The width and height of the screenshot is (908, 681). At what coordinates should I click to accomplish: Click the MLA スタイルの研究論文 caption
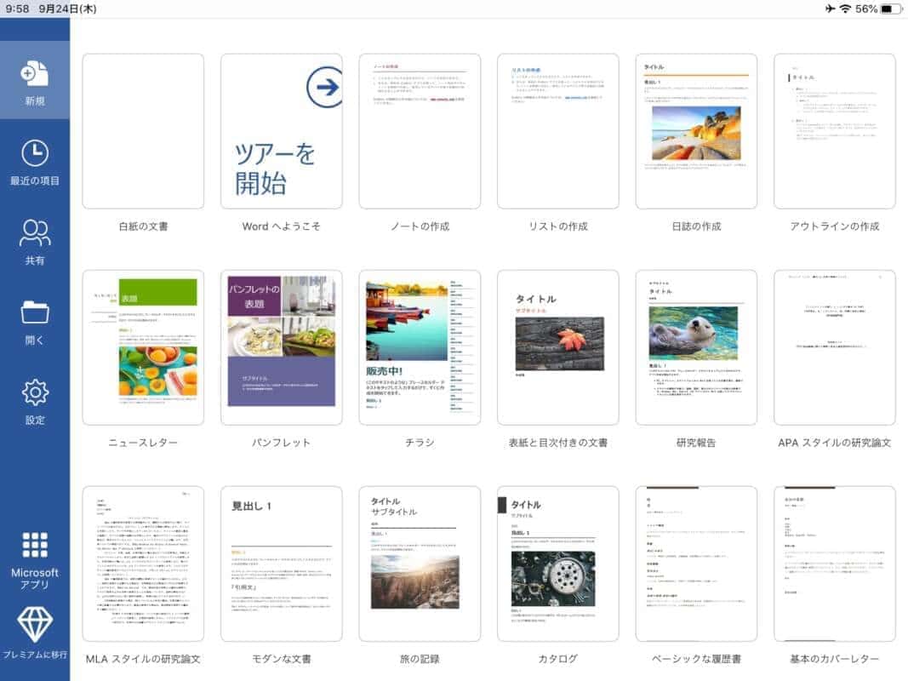143,659
